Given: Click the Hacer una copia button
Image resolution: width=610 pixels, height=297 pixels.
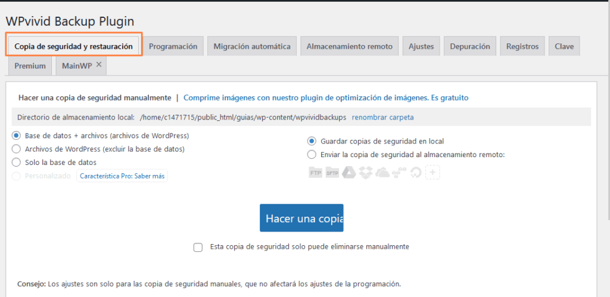Looking at the screenshot, I should 301,218.
